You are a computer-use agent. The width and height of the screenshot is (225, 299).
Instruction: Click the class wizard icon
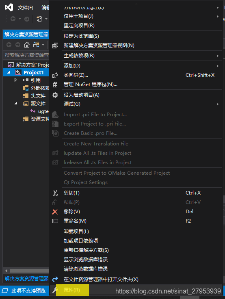click(55, 75)
